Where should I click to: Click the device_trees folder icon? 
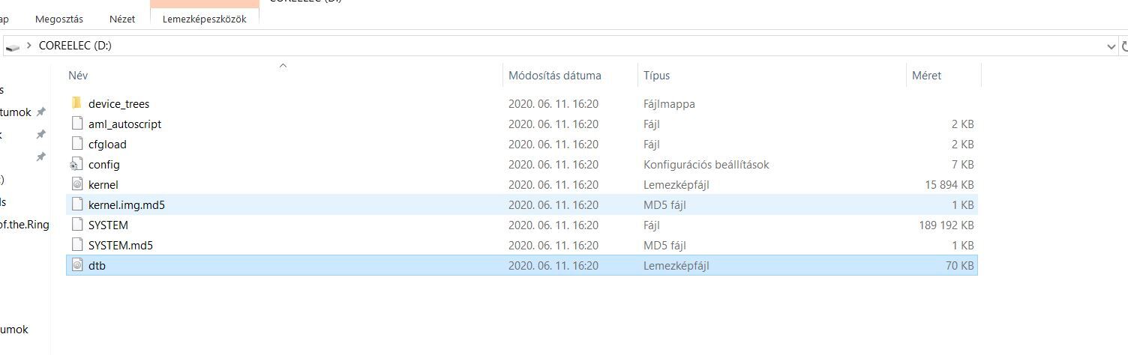coord(76,103)
